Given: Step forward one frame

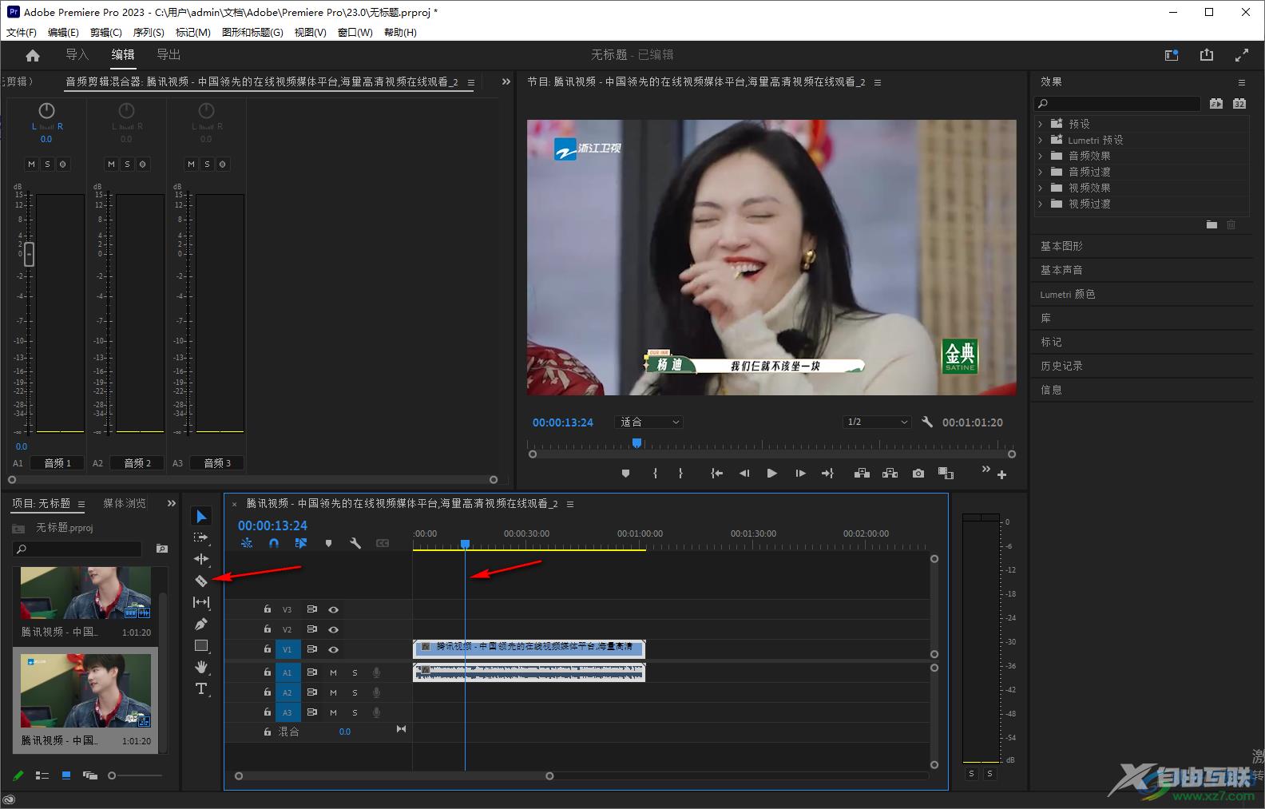Looking at the screenshot, I should tap(800, 474).
